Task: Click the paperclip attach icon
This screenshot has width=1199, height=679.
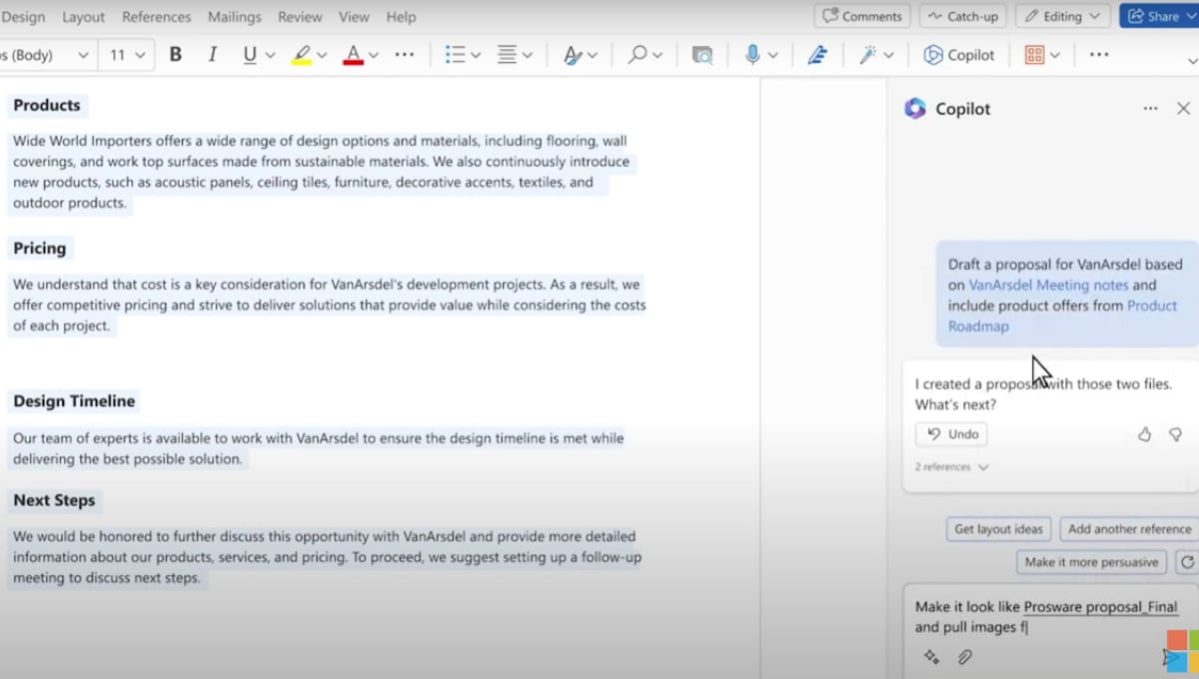Action: pyautogui.click(x=964, y=657)
